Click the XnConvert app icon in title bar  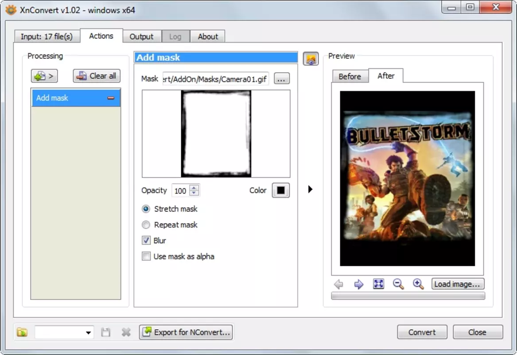tap(11, 10)
